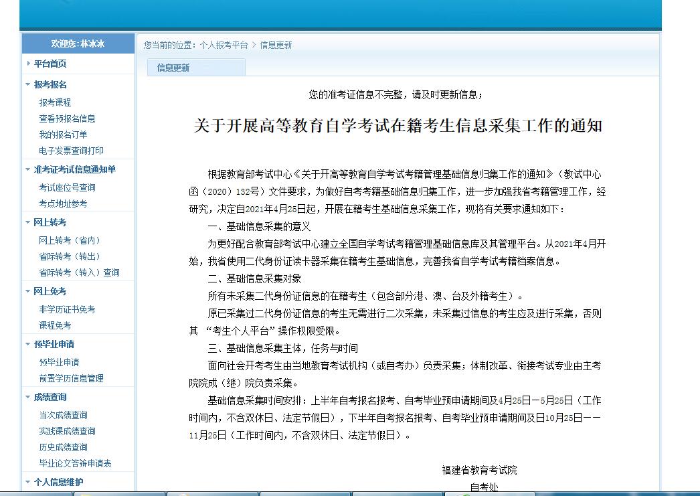700x496 pixels.
Task: Collapse the 网上转考 section arrow
Action: click(x=28, y=222)
